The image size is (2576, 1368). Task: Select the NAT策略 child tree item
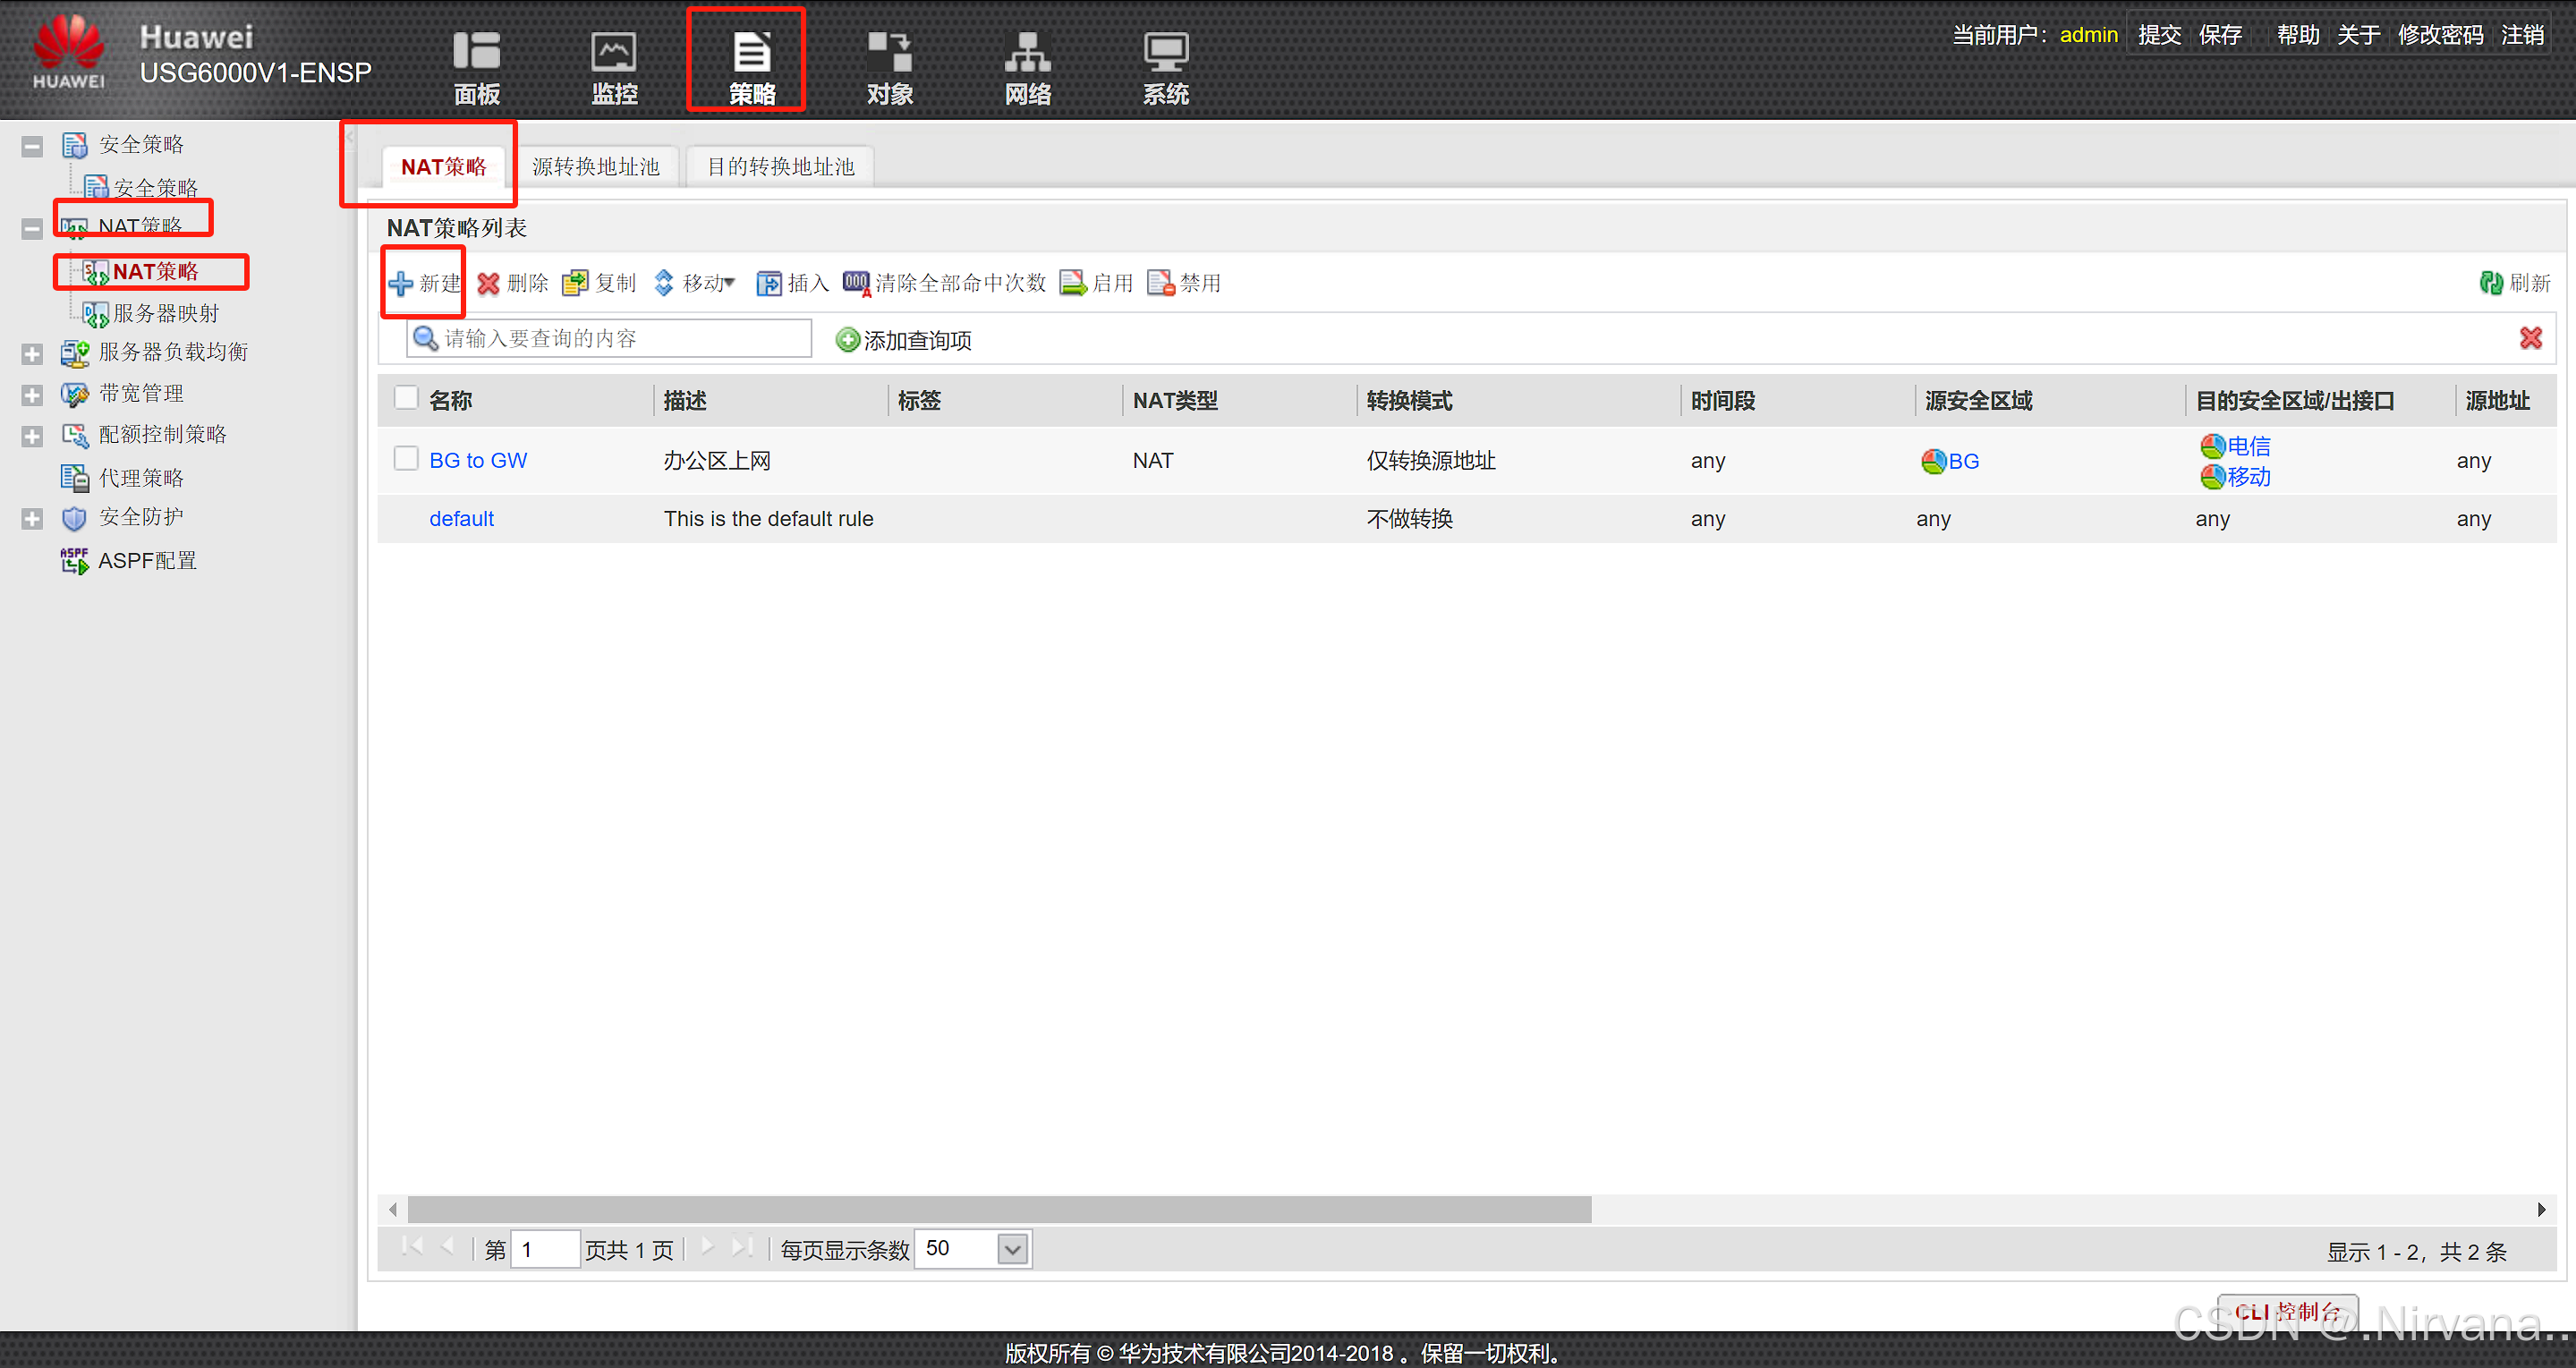[141, 271]
